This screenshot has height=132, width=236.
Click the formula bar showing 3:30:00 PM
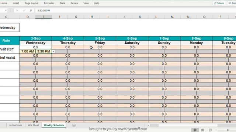pyautogui.click(x=135, y=11)
